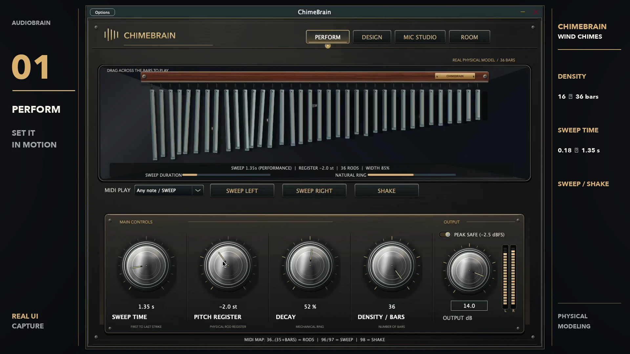Click the Output dB value field

(x=469, y=306)
